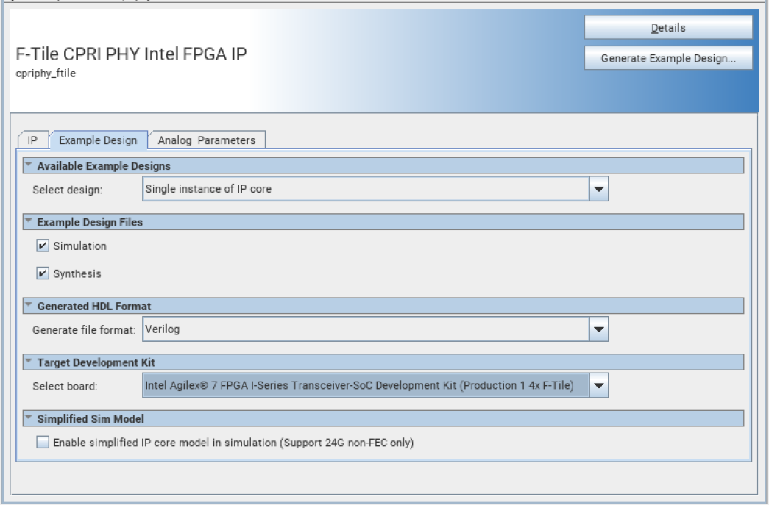Uncheck the Synthesis checkbox
This screenshot has width=769, height=505.
pyautogui.click(x=43, y=273)
